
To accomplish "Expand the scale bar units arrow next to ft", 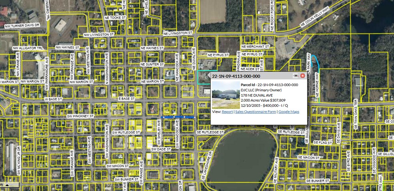I will pos(7,185).
